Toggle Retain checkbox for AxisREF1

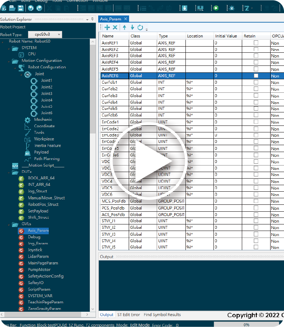point(256,43)
